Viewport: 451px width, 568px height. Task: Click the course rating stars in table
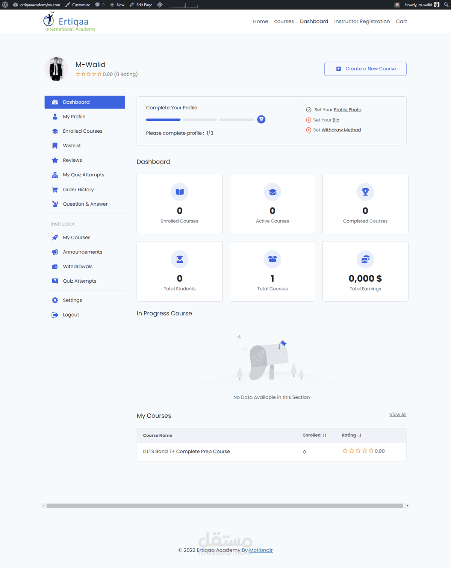(x=358, y=451)
